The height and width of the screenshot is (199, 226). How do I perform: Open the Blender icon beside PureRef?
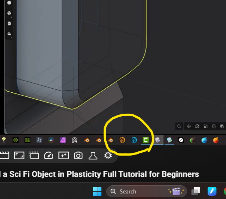(87, 140)
